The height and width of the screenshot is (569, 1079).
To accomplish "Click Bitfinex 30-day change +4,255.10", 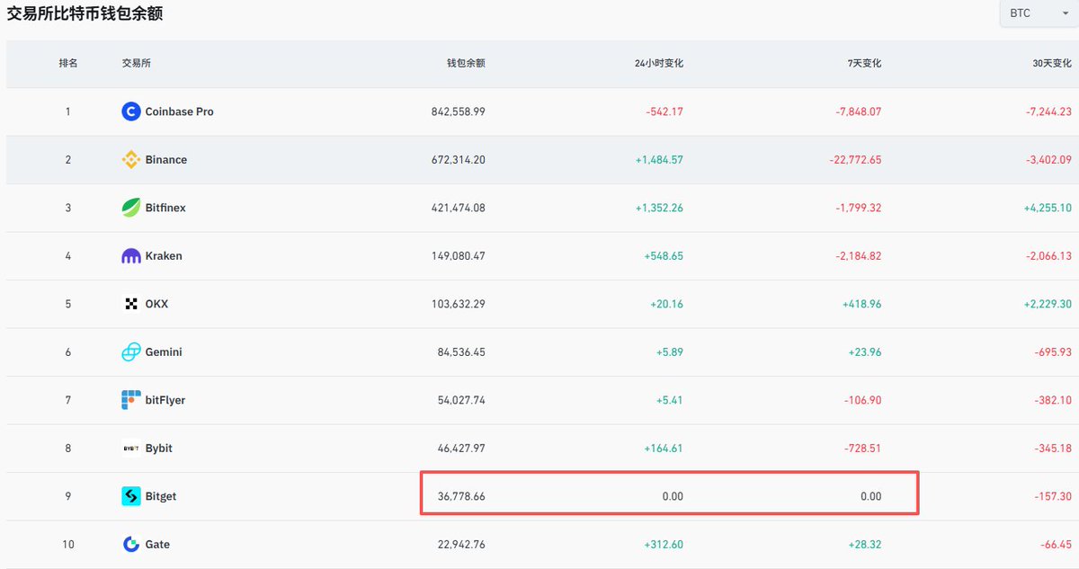I will (1048, 208).
